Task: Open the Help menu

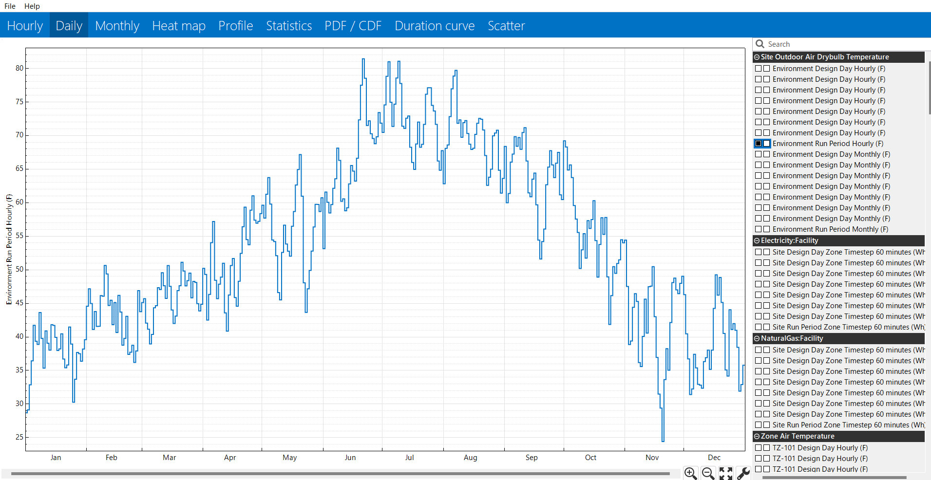Action: (x=32, y=6)
